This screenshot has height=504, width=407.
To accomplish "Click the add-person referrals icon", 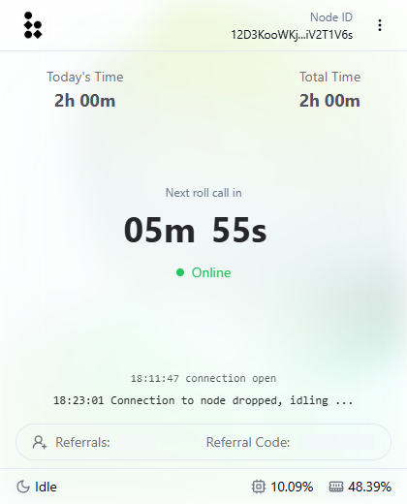I will pyautogui.click(x=40, y=442).
